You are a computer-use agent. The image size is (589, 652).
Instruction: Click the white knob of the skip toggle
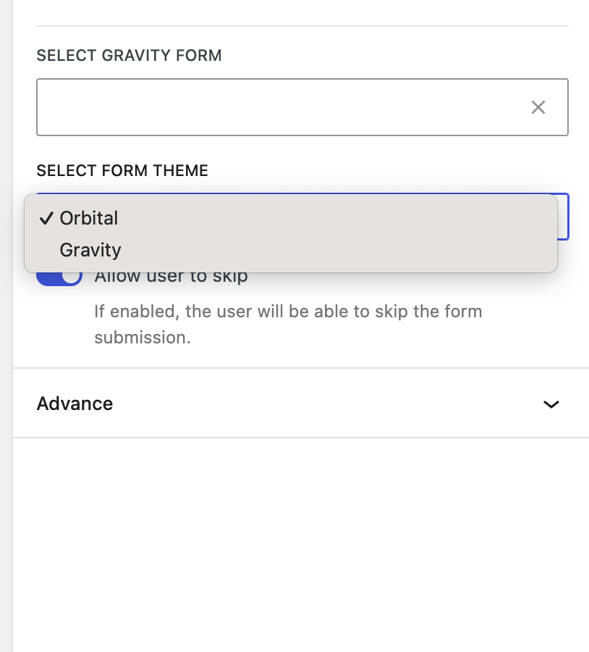pyautogui.click(x=71, y=277)
